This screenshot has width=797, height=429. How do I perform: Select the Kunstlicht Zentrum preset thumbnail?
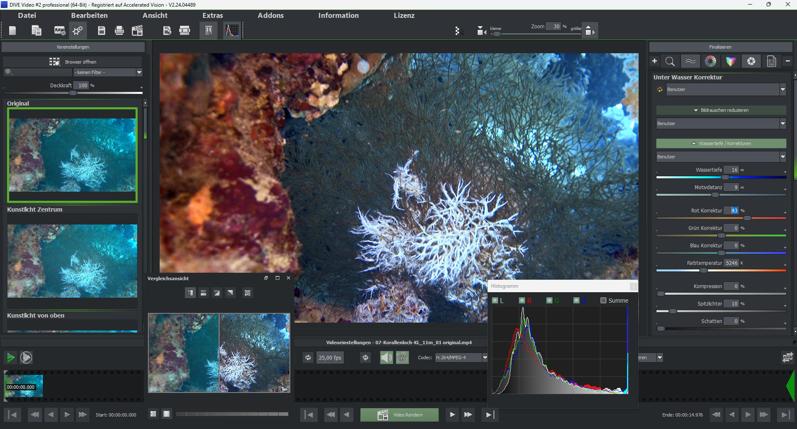(72, 261)
